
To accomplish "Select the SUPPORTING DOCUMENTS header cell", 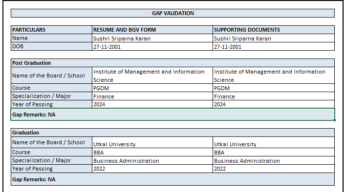I will click(x=274, y=30).
